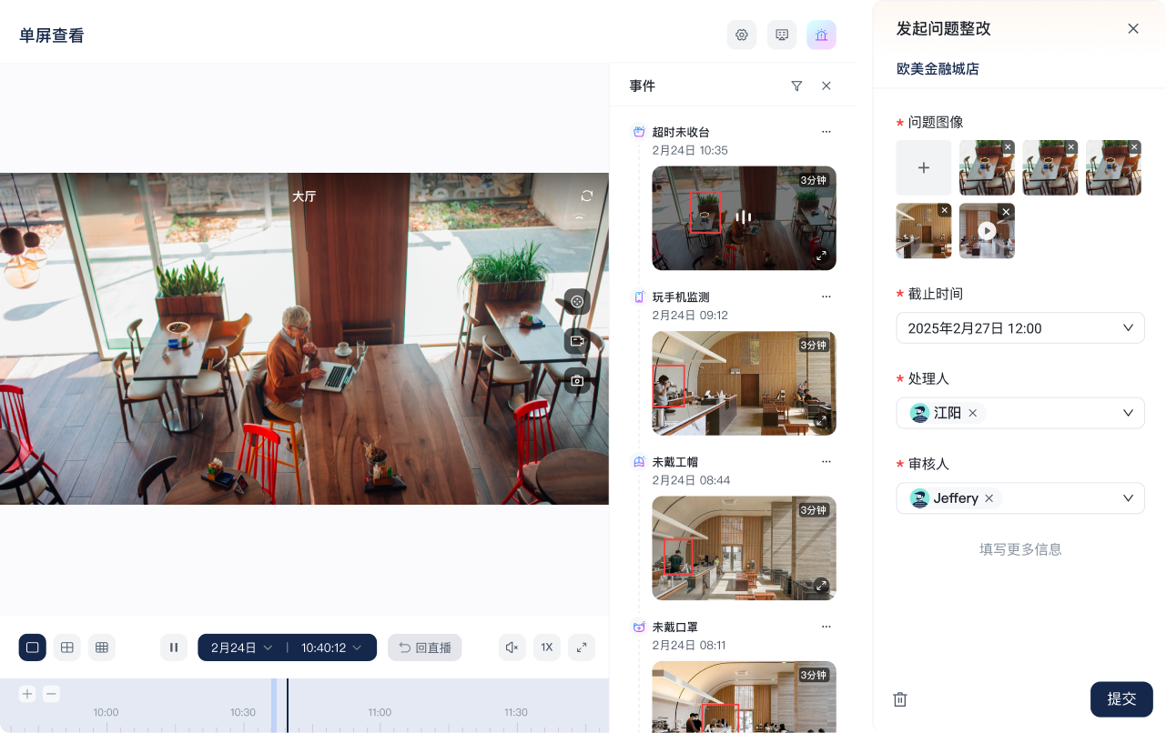Screen dimensions: 1166x733
Task: Open the 2月24日 date dropdown
Action: coord(241,648)
